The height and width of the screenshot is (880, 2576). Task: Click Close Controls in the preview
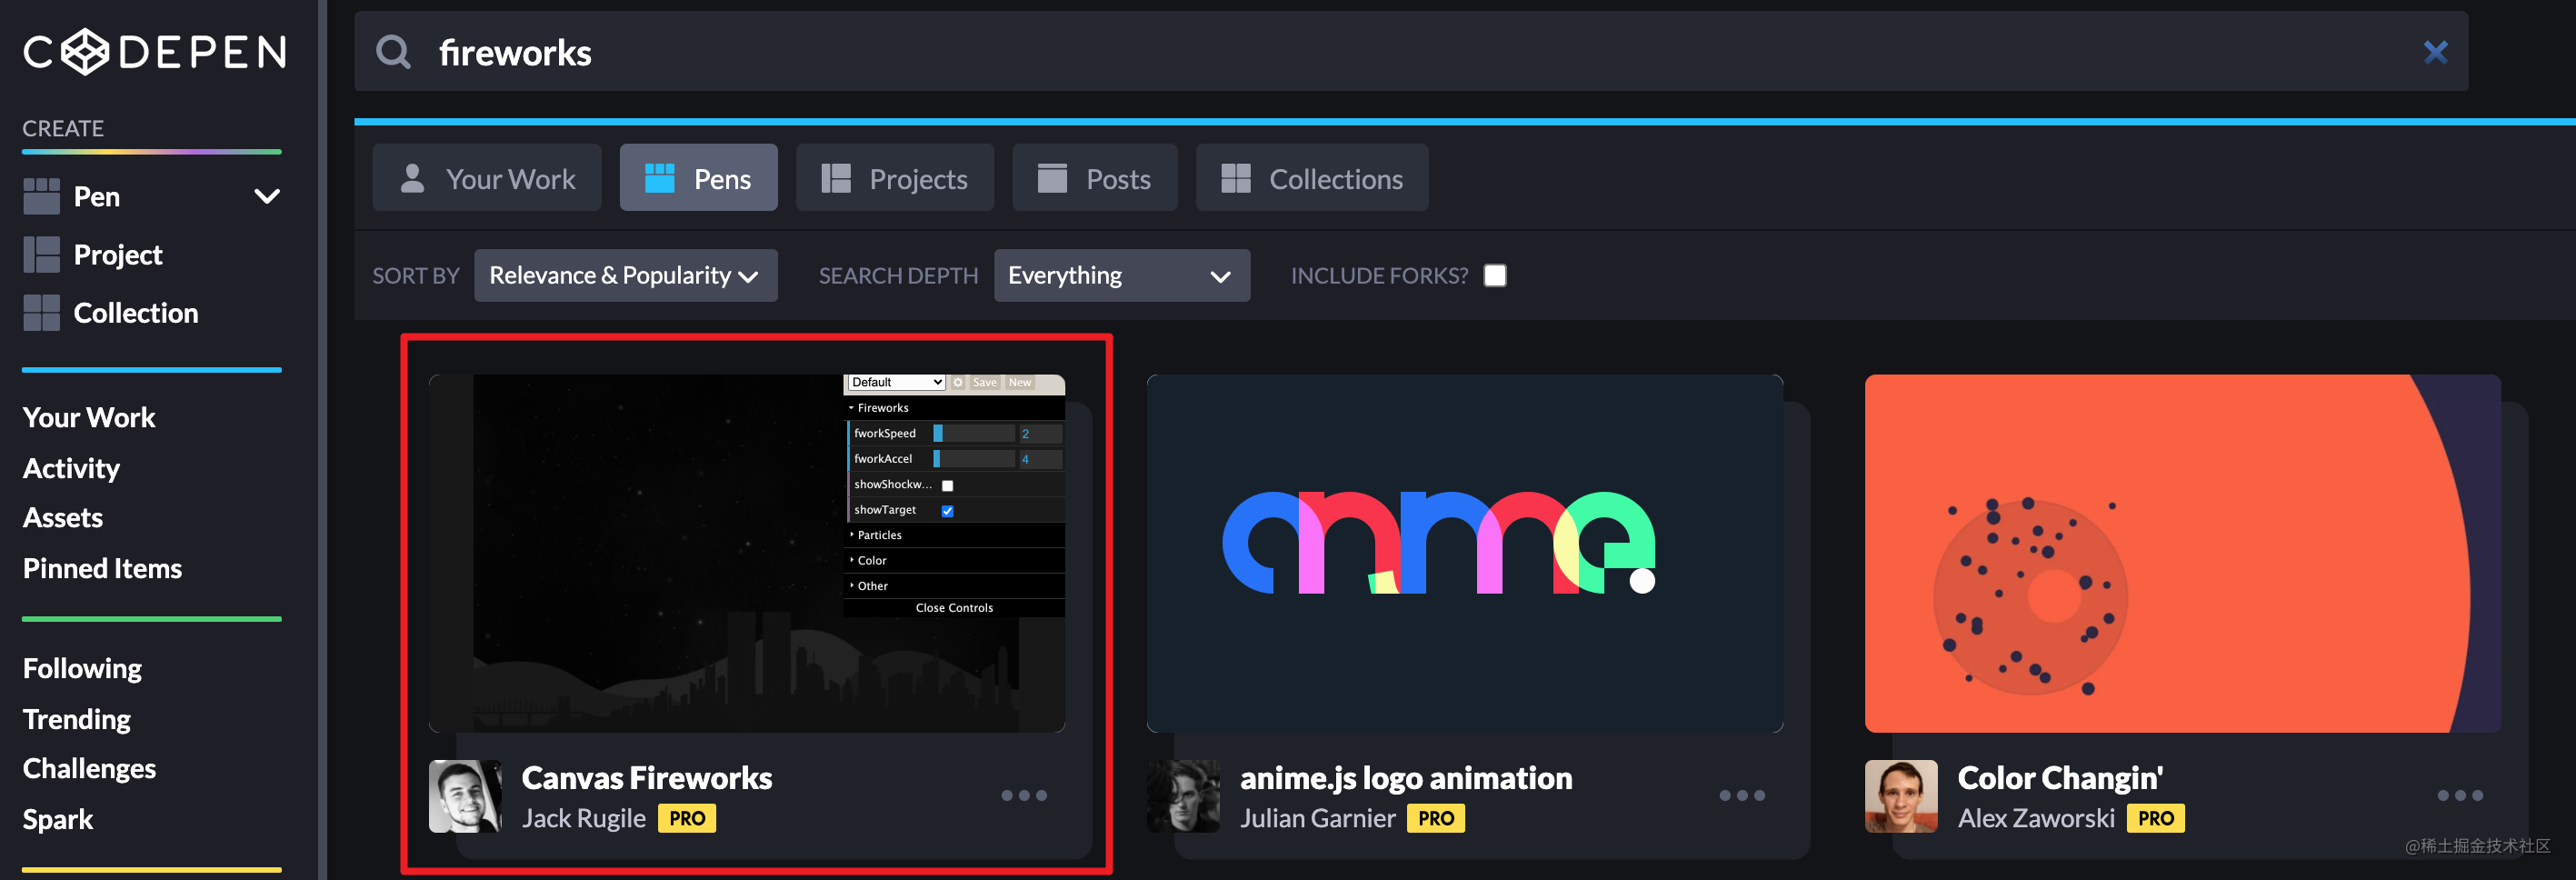pyautogui.click(x=954, y=608)
